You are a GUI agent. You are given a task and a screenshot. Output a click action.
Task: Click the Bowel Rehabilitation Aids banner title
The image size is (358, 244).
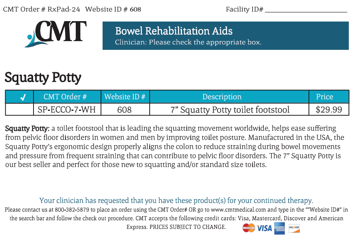pyautogui.click(x=174, y=31)
